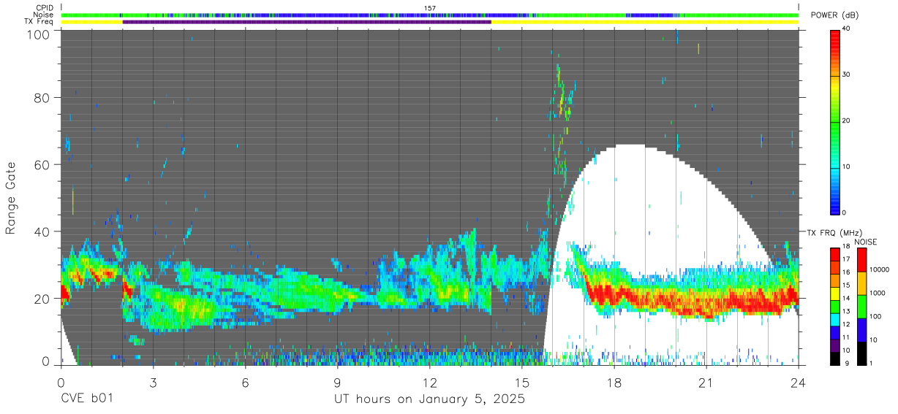Click the 30 label on power scale
The width and height of the screenshot is (898, 414).
[847, 75]
